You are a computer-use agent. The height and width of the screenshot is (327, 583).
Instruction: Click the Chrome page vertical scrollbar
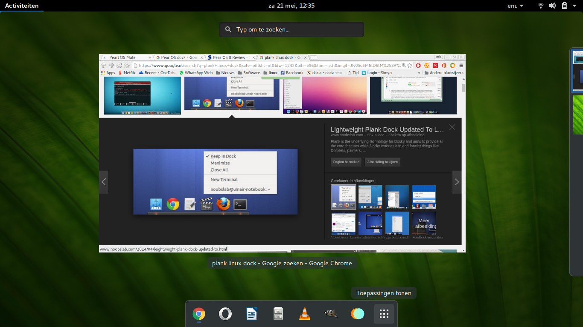(463, 88)
